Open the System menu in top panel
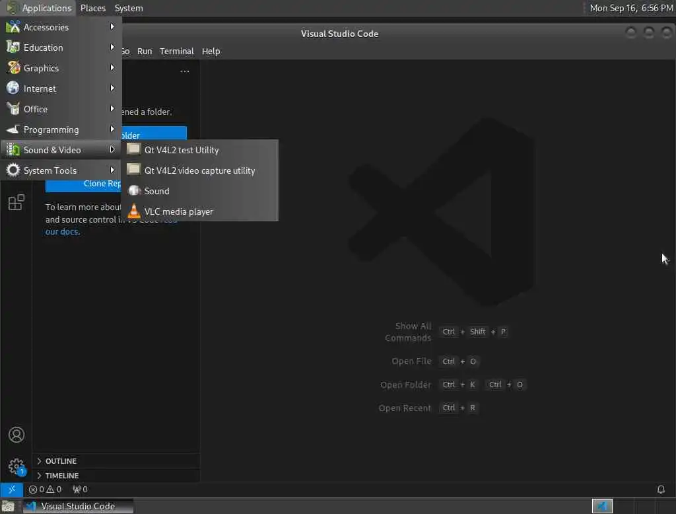676x514 pixels. click(129, 8)
